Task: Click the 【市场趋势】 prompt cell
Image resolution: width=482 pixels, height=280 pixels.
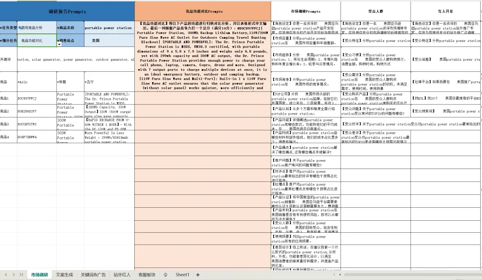Action: tap(306, 60)
